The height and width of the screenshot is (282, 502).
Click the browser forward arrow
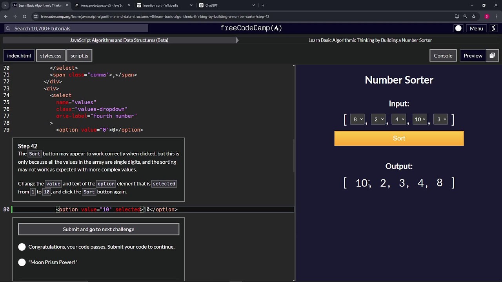pyautogui.click(x=15, y=16)
